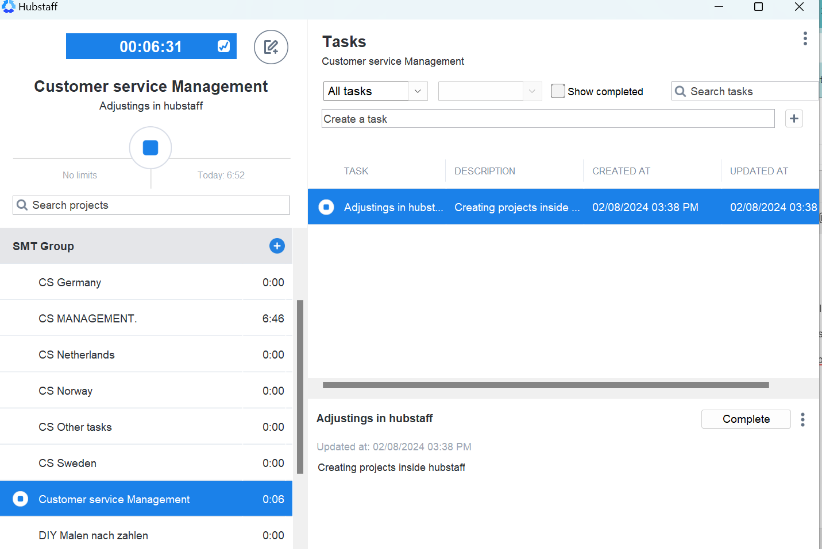Add a project with SMT Group plus icon
The image size is (822, 549).
(277, 246)
